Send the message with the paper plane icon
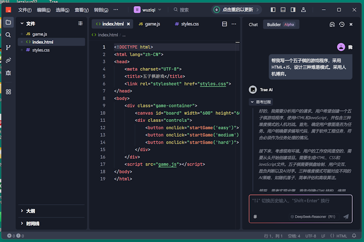Screen dimensions: 364x242 pos(346,216)
